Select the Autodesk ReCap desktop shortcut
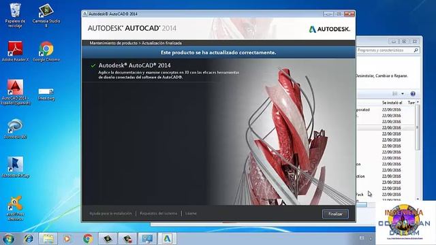436x245 pixels. (x=15, y=167)
